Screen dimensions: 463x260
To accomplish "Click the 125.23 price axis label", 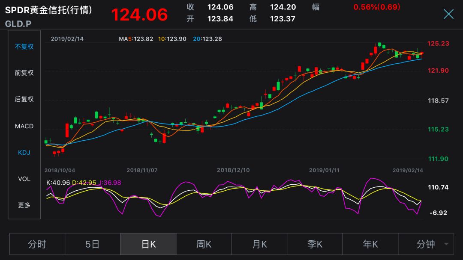I will 438,44.
